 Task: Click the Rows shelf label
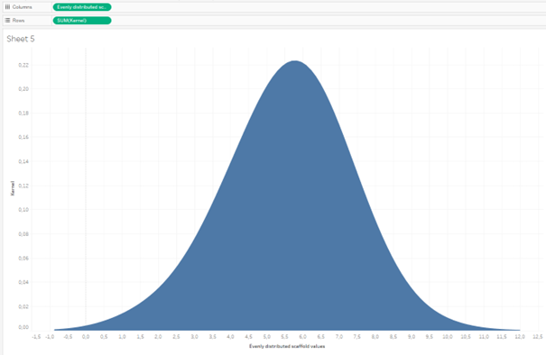tap(18, 21)
